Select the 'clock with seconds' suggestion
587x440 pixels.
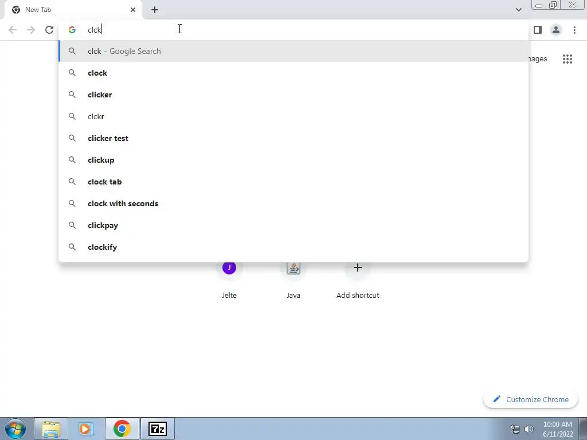pos(293,203)
